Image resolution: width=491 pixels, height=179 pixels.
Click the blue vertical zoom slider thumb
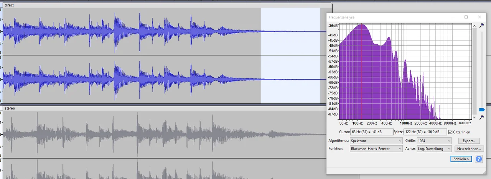[482, 110]
